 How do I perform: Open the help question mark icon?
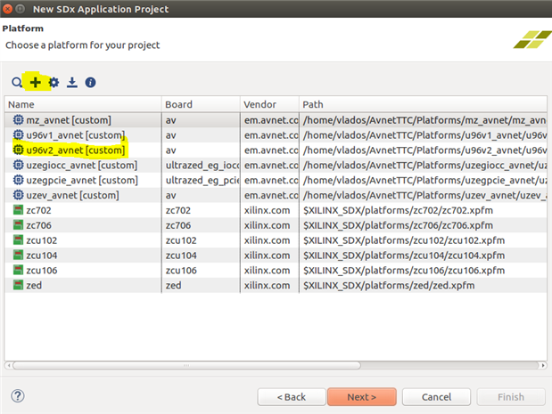pos(18,396)
